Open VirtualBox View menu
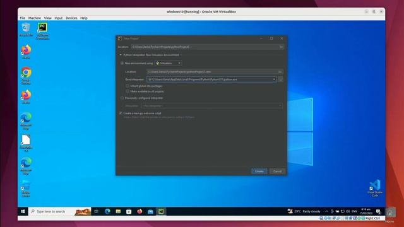 point(48,18)
